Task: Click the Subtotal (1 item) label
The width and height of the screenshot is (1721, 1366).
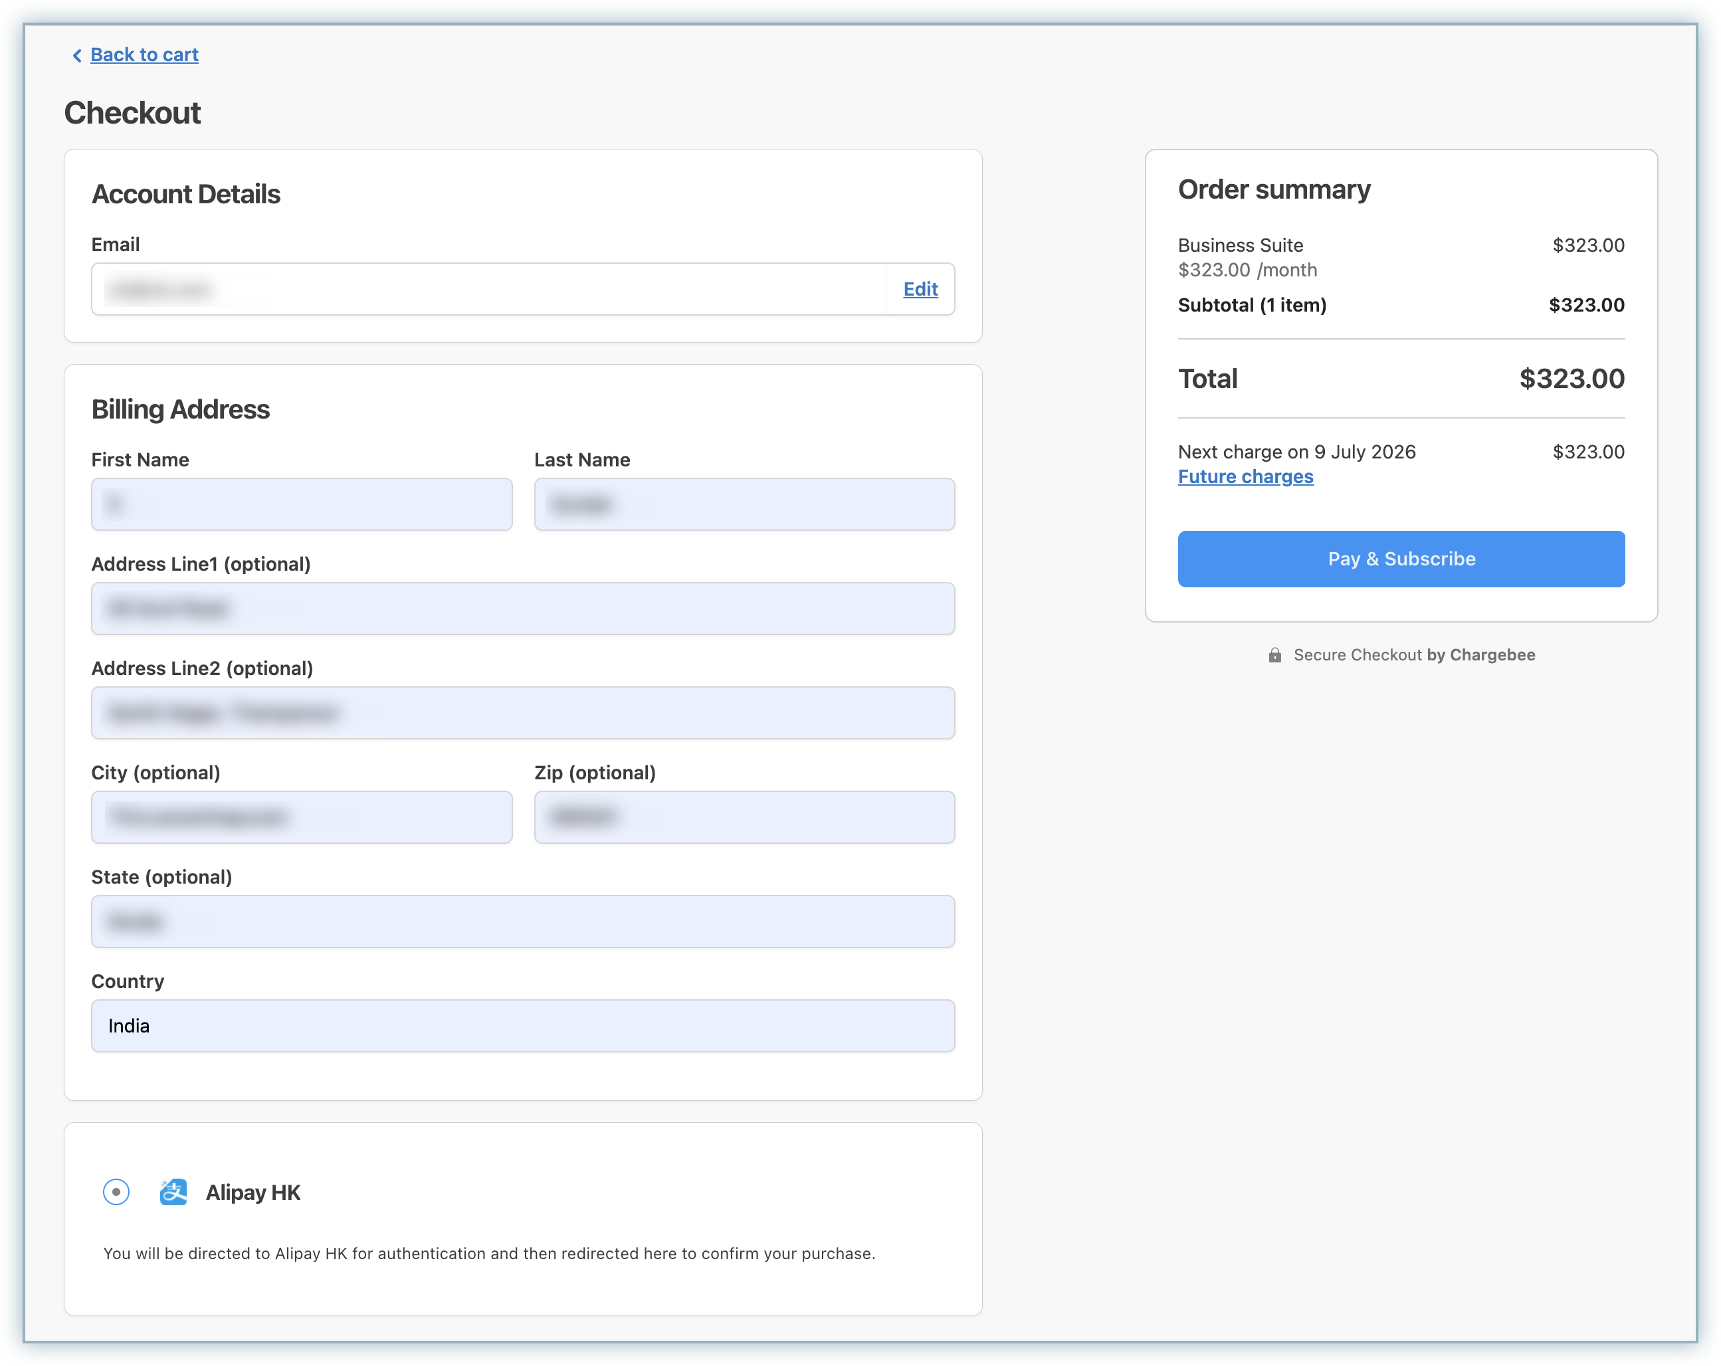Action: tap(1252, 305)
